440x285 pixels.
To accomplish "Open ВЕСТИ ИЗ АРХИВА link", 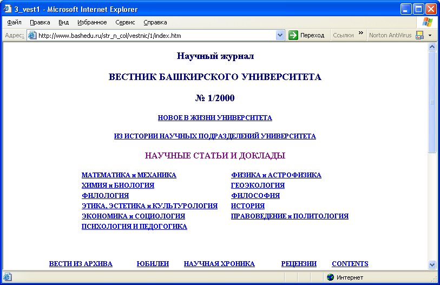I will click(81, 264).
